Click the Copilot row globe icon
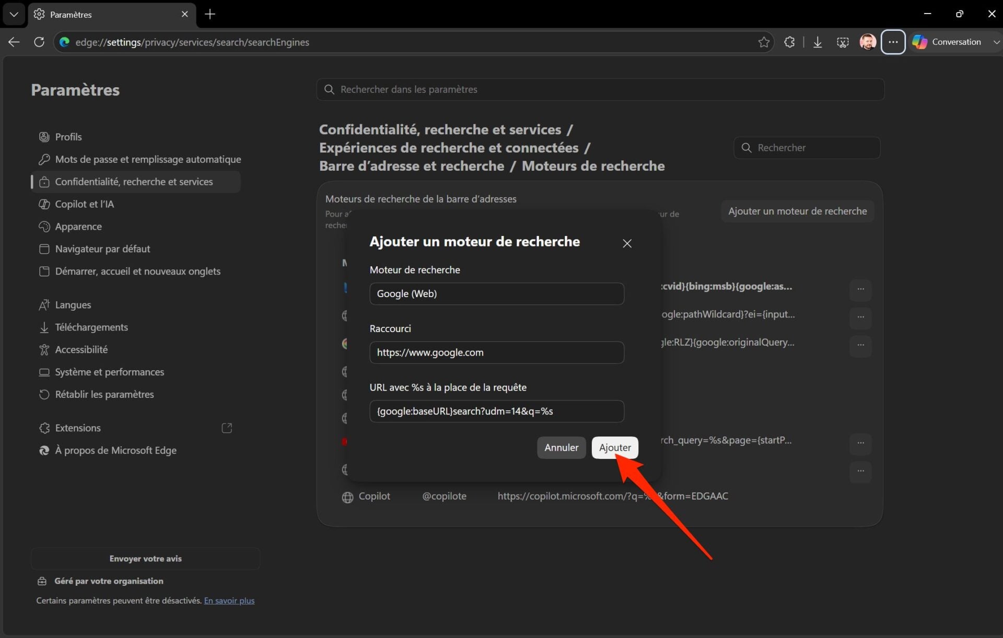This screenshot has width=1003, height=638. (347, 498)
